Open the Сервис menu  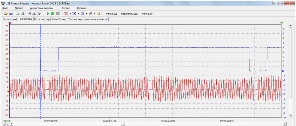click(66, 8)
